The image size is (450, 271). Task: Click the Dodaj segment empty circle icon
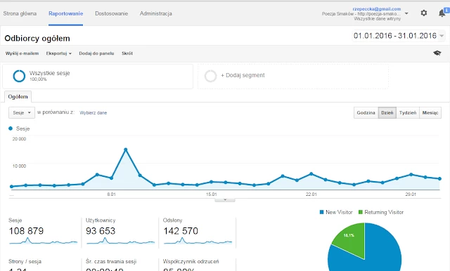[x=210, y=76]
